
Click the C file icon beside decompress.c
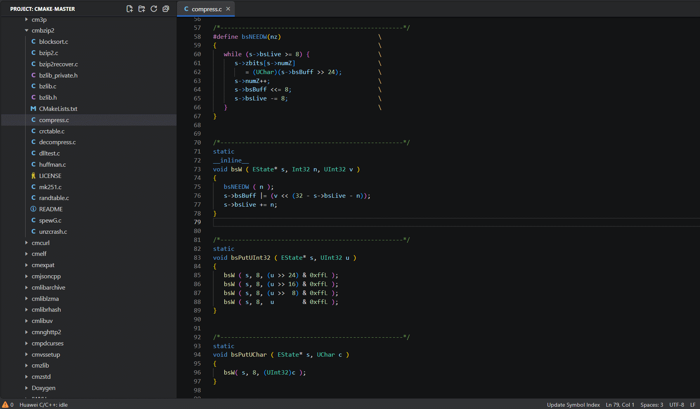click(x=33, y=142)
